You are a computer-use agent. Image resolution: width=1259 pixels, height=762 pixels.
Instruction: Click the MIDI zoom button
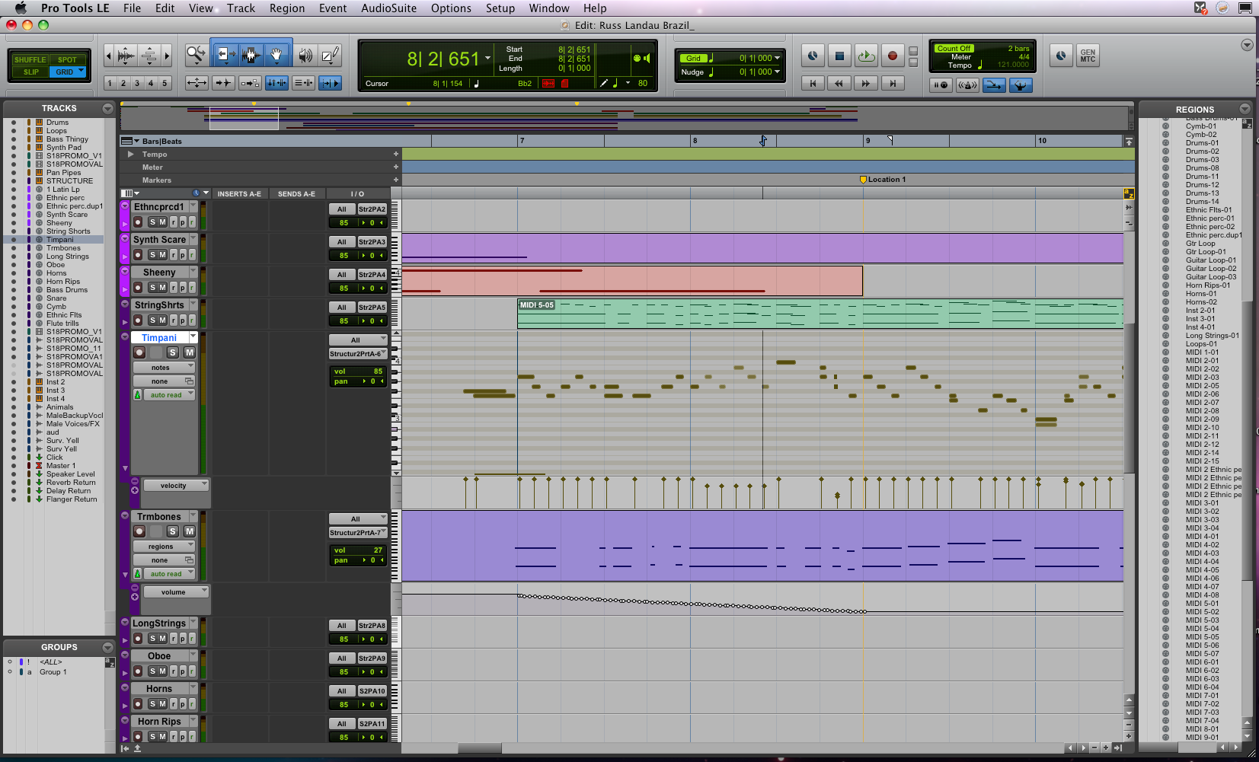(x=149, y=56)
